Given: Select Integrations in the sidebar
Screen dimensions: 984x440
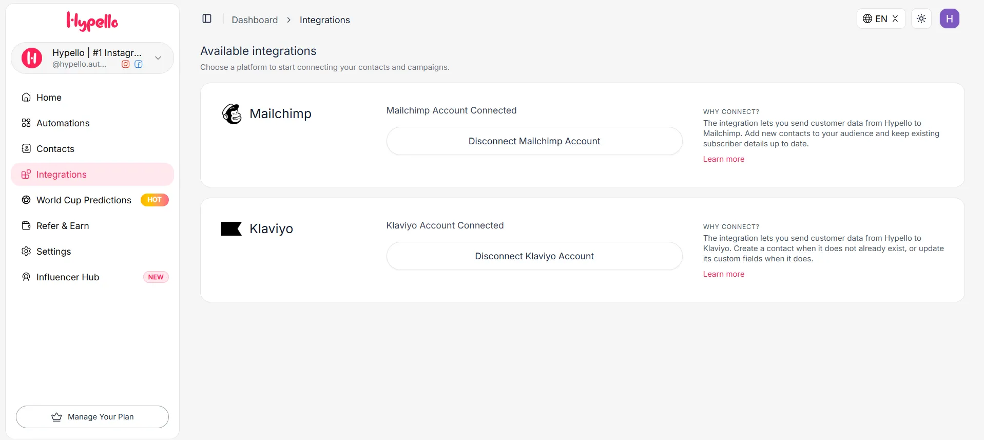Looking at the screenshot, I should click(x=92, y=175).
